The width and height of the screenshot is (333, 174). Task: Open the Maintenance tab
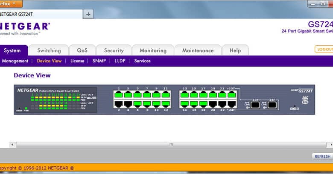[198, 50]
